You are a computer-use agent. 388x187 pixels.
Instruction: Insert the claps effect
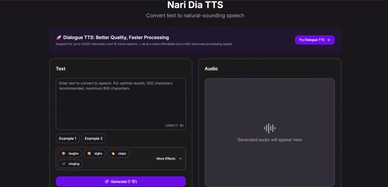pyautogui.click(x=118, y=154)
